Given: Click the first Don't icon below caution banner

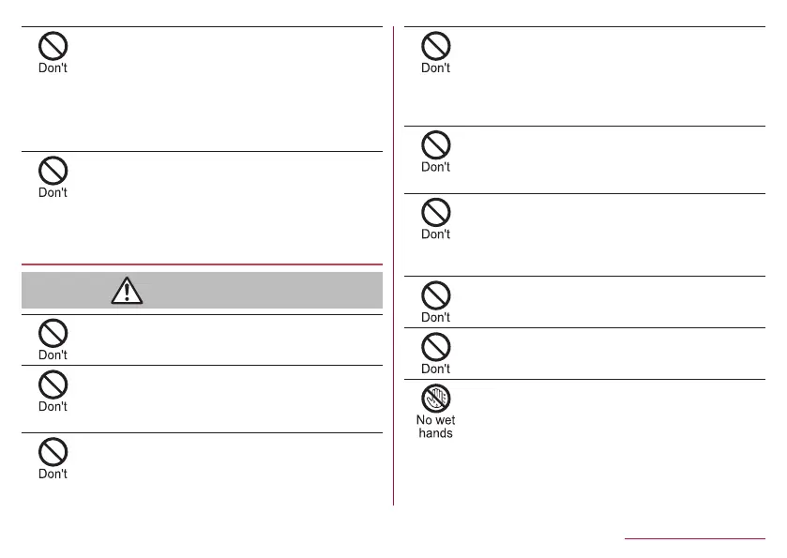Looking at the screenshot, I should coord(53,334).
